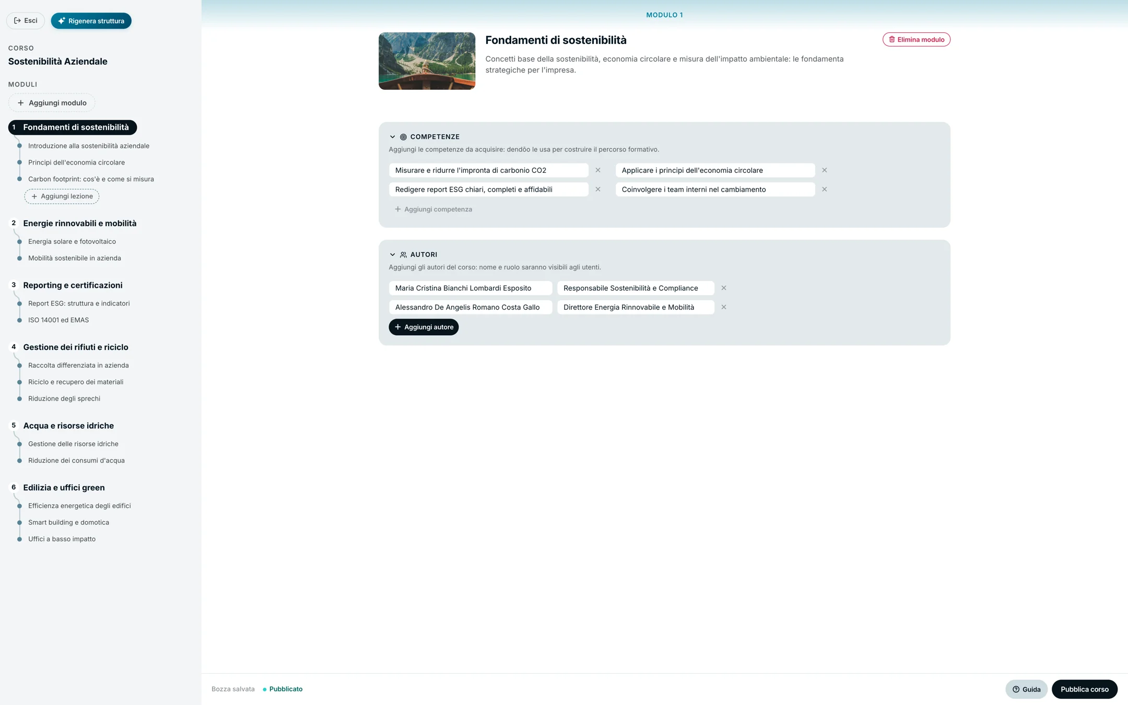Remove the competence 'Redigere report ESG chiari'
The height and width of the screenshot is (705, 1128).
click(598, 190)
